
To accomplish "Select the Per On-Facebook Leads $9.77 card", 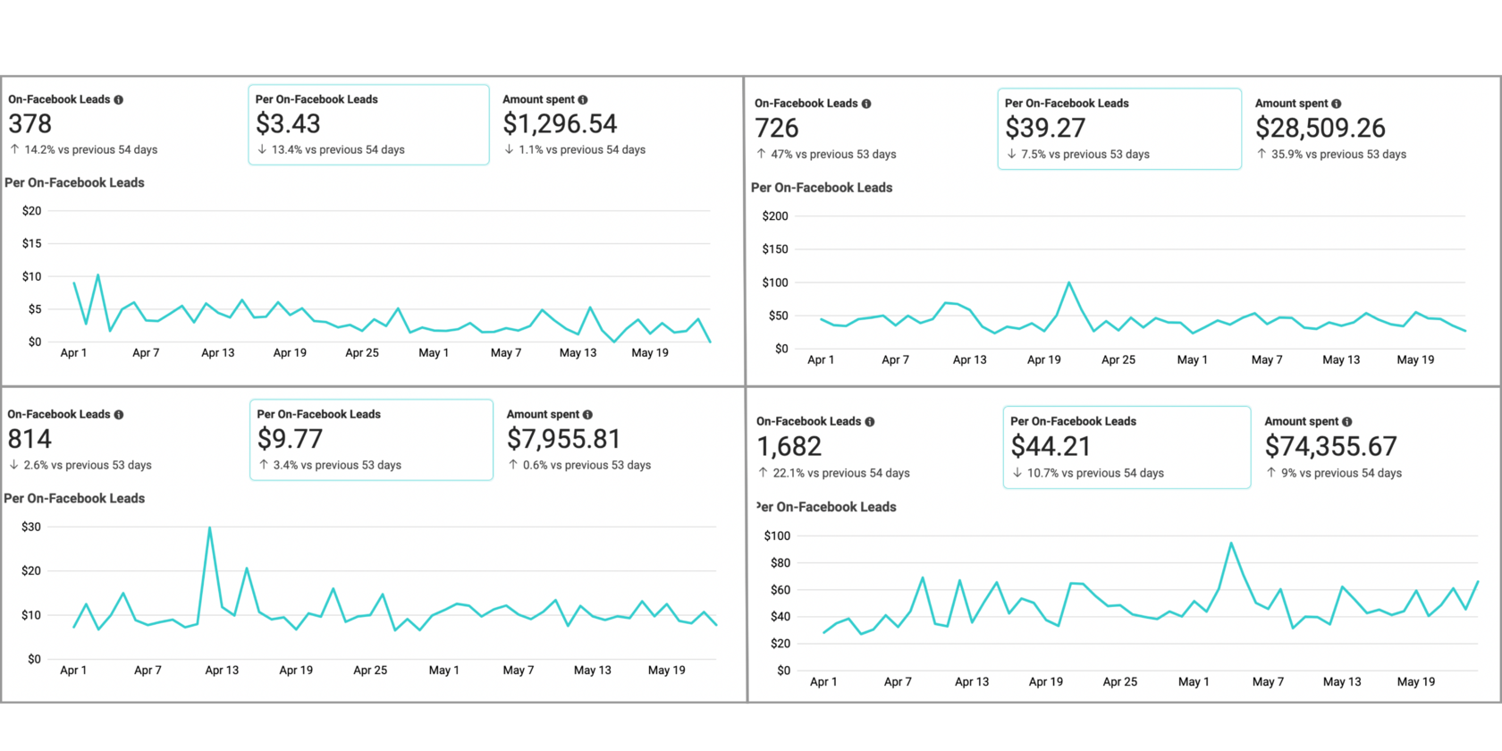I will click(371, 440).
